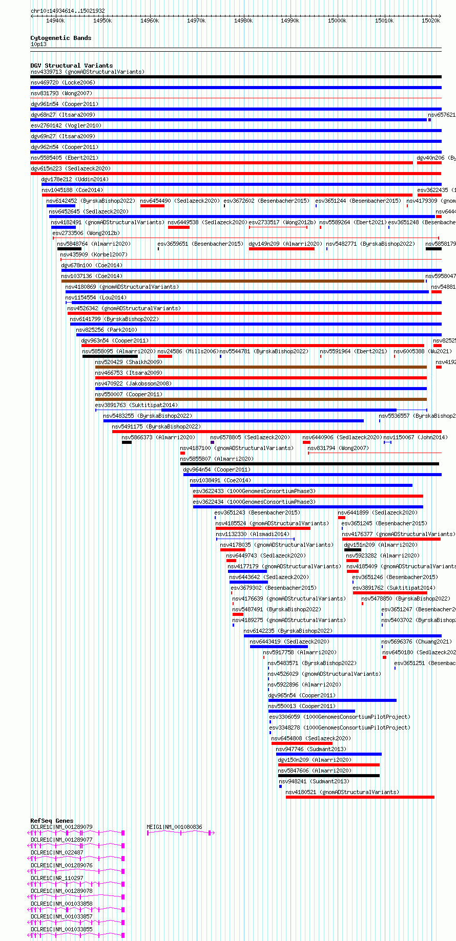Image resolution: width=456 pixels, height=941 pixels.
Task: Open esv3672602 (Besenbacher2015) variant
Action: coord(224,206)
